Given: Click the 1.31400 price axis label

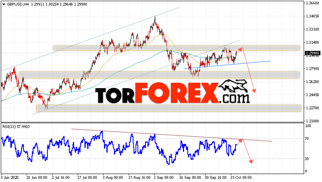Looking at the screenshot, I should click(x=312, y=43).
